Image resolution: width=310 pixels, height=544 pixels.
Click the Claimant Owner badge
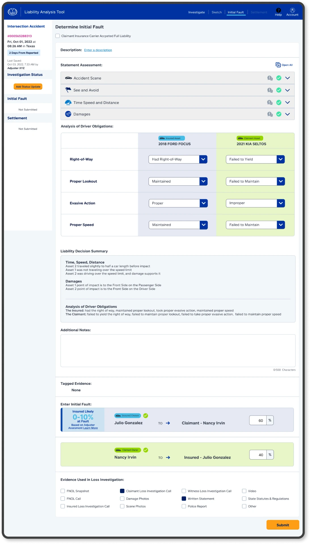click(128, 450)
